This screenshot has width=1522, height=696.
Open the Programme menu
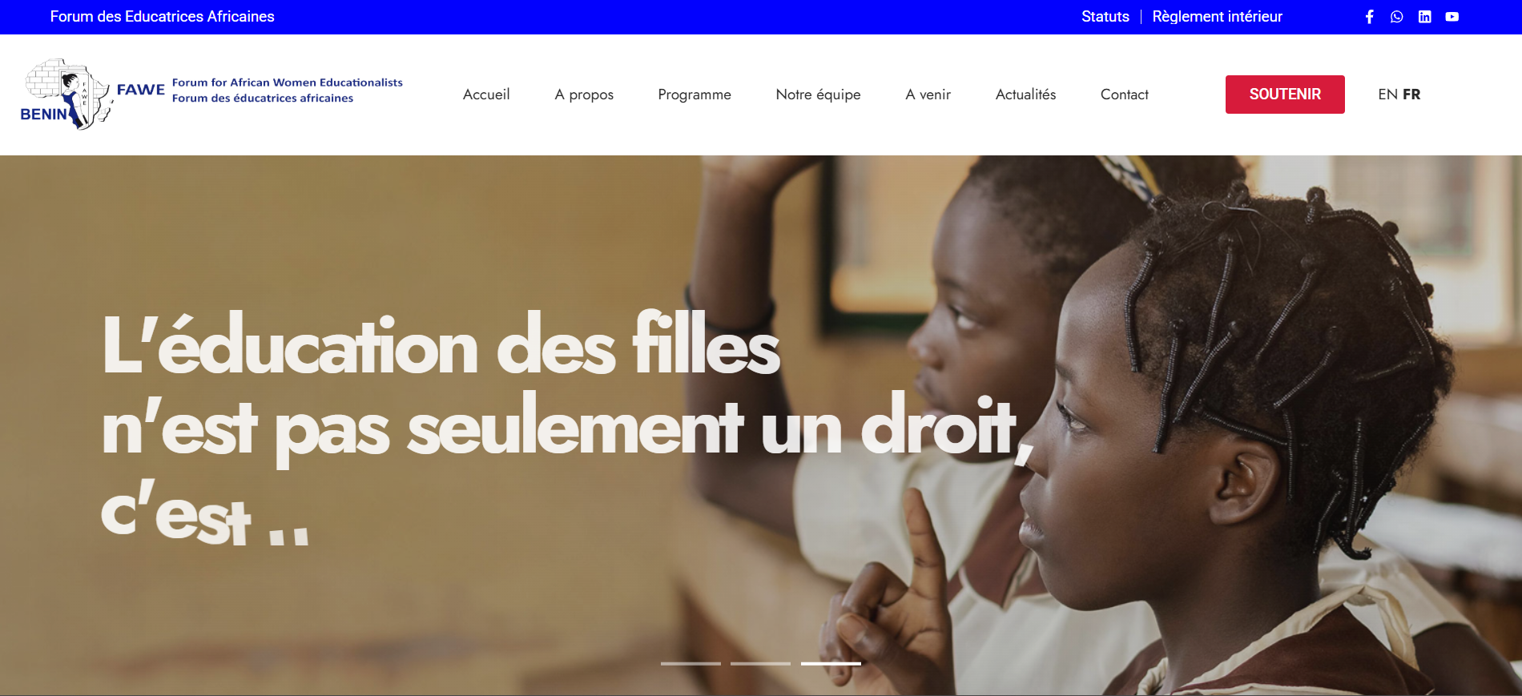point(695,95)
